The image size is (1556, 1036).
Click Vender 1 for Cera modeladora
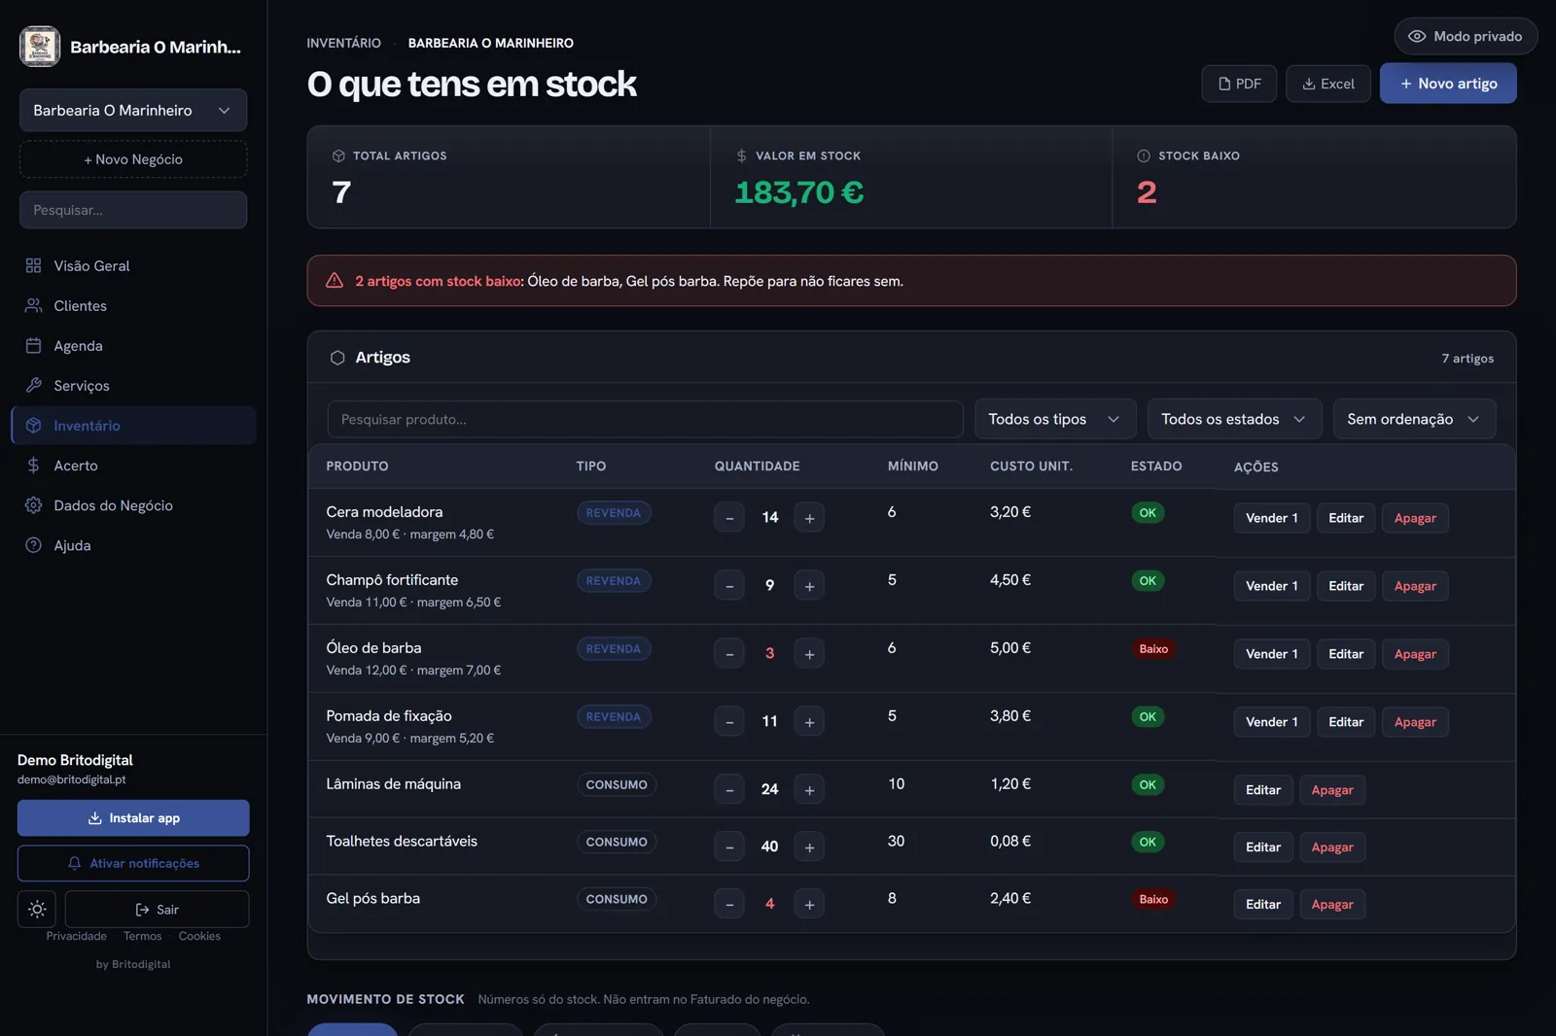pyautogui.click(x=1272, y=518)
